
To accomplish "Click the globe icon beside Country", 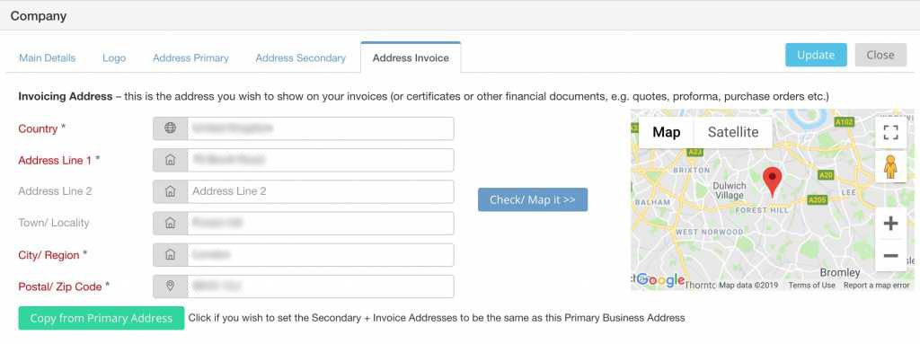I will point(170,128).
